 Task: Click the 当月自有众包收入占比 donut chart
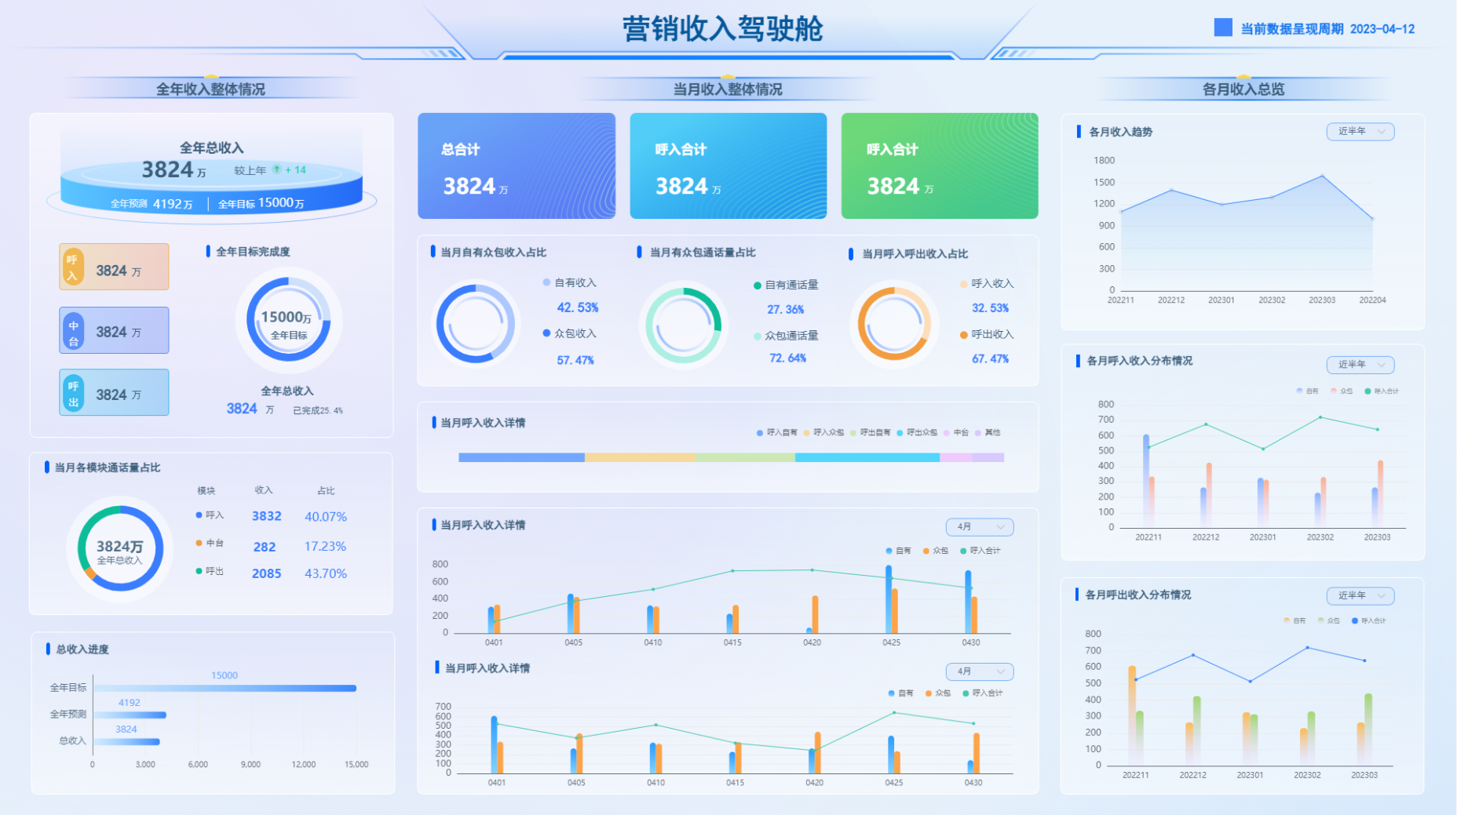[475, 323]
